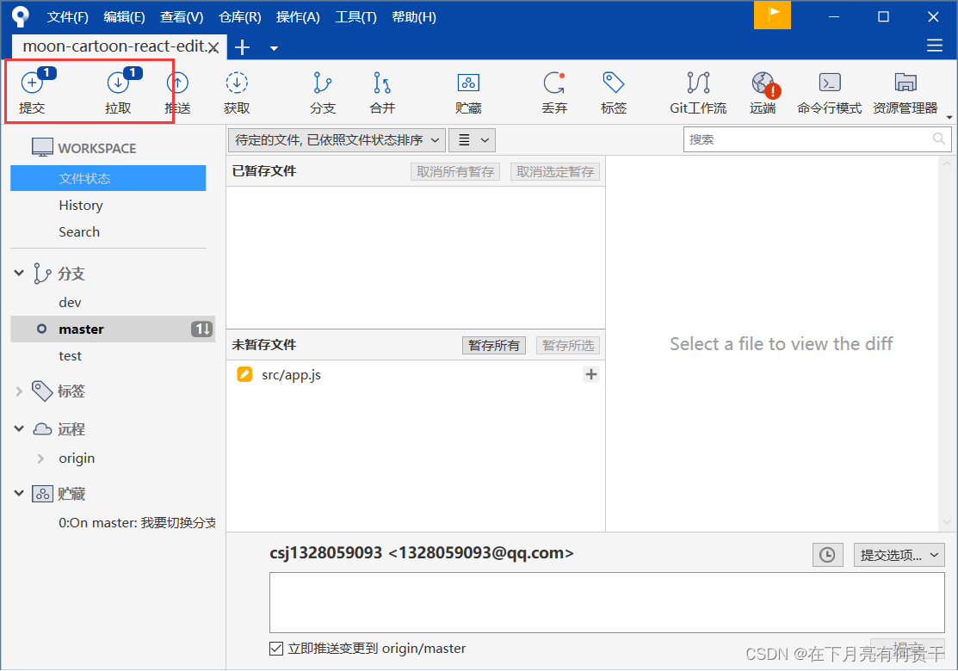Click the toolbar overflow arrow
This screenshot has width=958, height=671.
[x=949, y=117]
